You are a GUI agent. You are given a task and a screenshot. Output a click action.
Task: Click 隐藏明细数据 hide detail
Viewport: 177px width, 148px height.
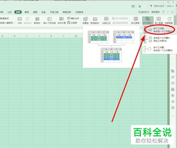120,23
